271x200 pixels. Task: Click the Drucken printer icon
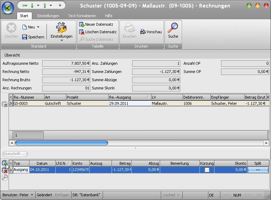(x=129, y=28)
